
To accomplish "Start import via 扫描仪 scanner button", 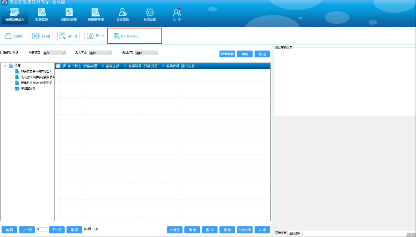I will click(x=14, y=36).
